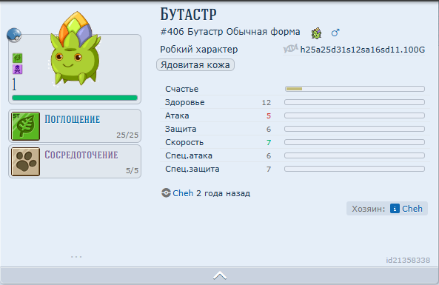This screenshot has height=285, width=439.
Task: Click the Спец.атака stat bar
Action: point(355,155)
